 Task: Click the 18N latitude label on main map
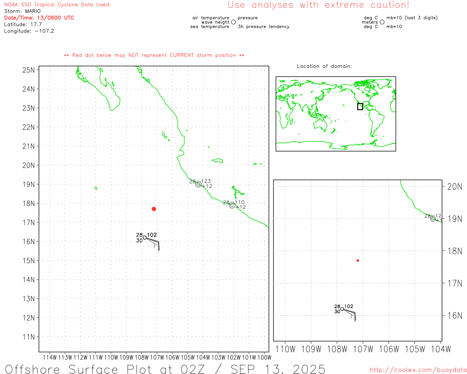tap(28, 203)
